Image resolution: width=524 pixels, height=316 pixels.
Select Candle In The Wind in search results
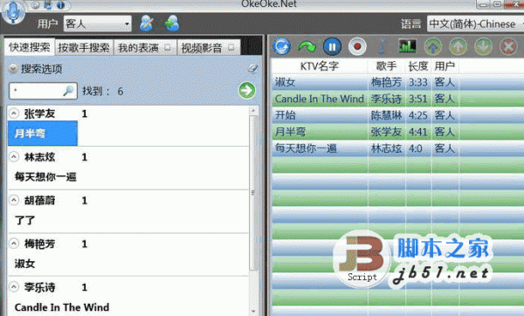pos(62,307)
